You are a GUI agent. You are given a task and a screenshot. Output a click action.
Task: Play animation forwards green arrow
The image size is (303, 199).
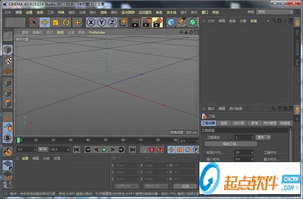104,150
